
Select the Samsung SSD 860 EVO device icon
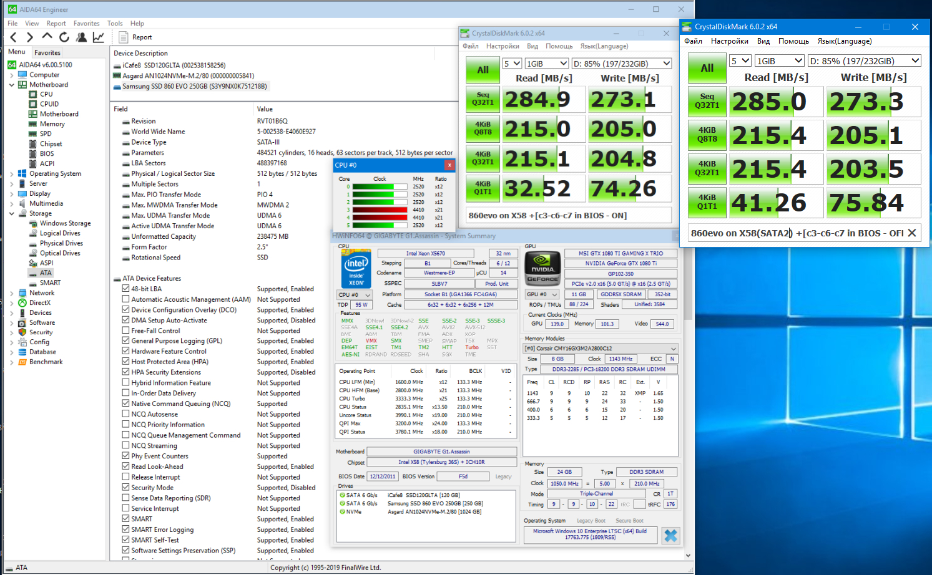[x=117, y=87]
